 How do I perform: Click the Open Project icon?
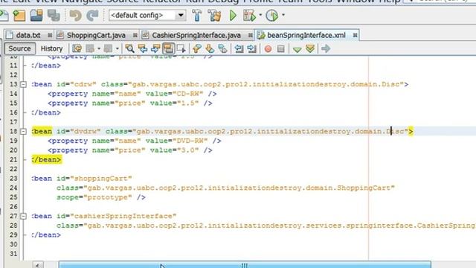pyautogui.click(x=36, y=15)
